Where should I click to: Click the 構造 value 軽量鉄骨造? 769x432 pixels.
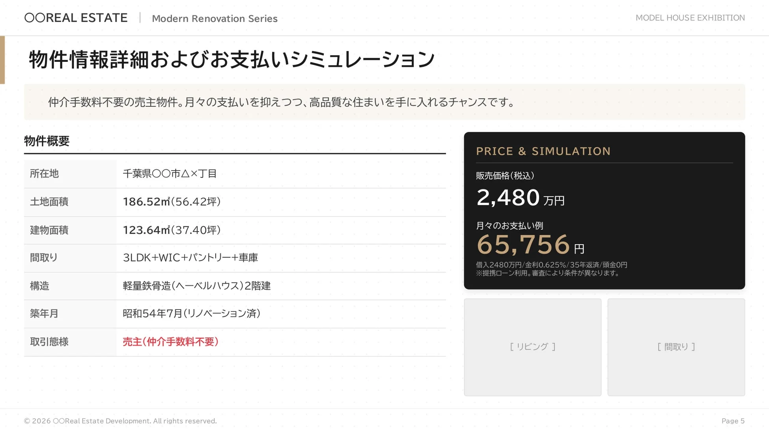pyautogui.click(x=196, y=286)
